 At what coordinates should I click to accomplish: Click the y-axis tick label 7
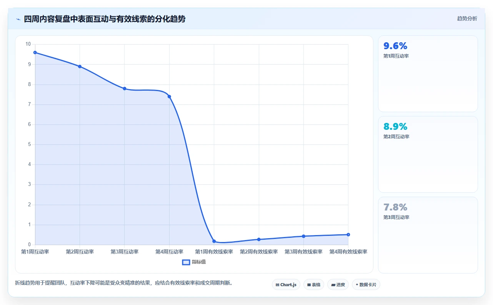tap(30, 104)
